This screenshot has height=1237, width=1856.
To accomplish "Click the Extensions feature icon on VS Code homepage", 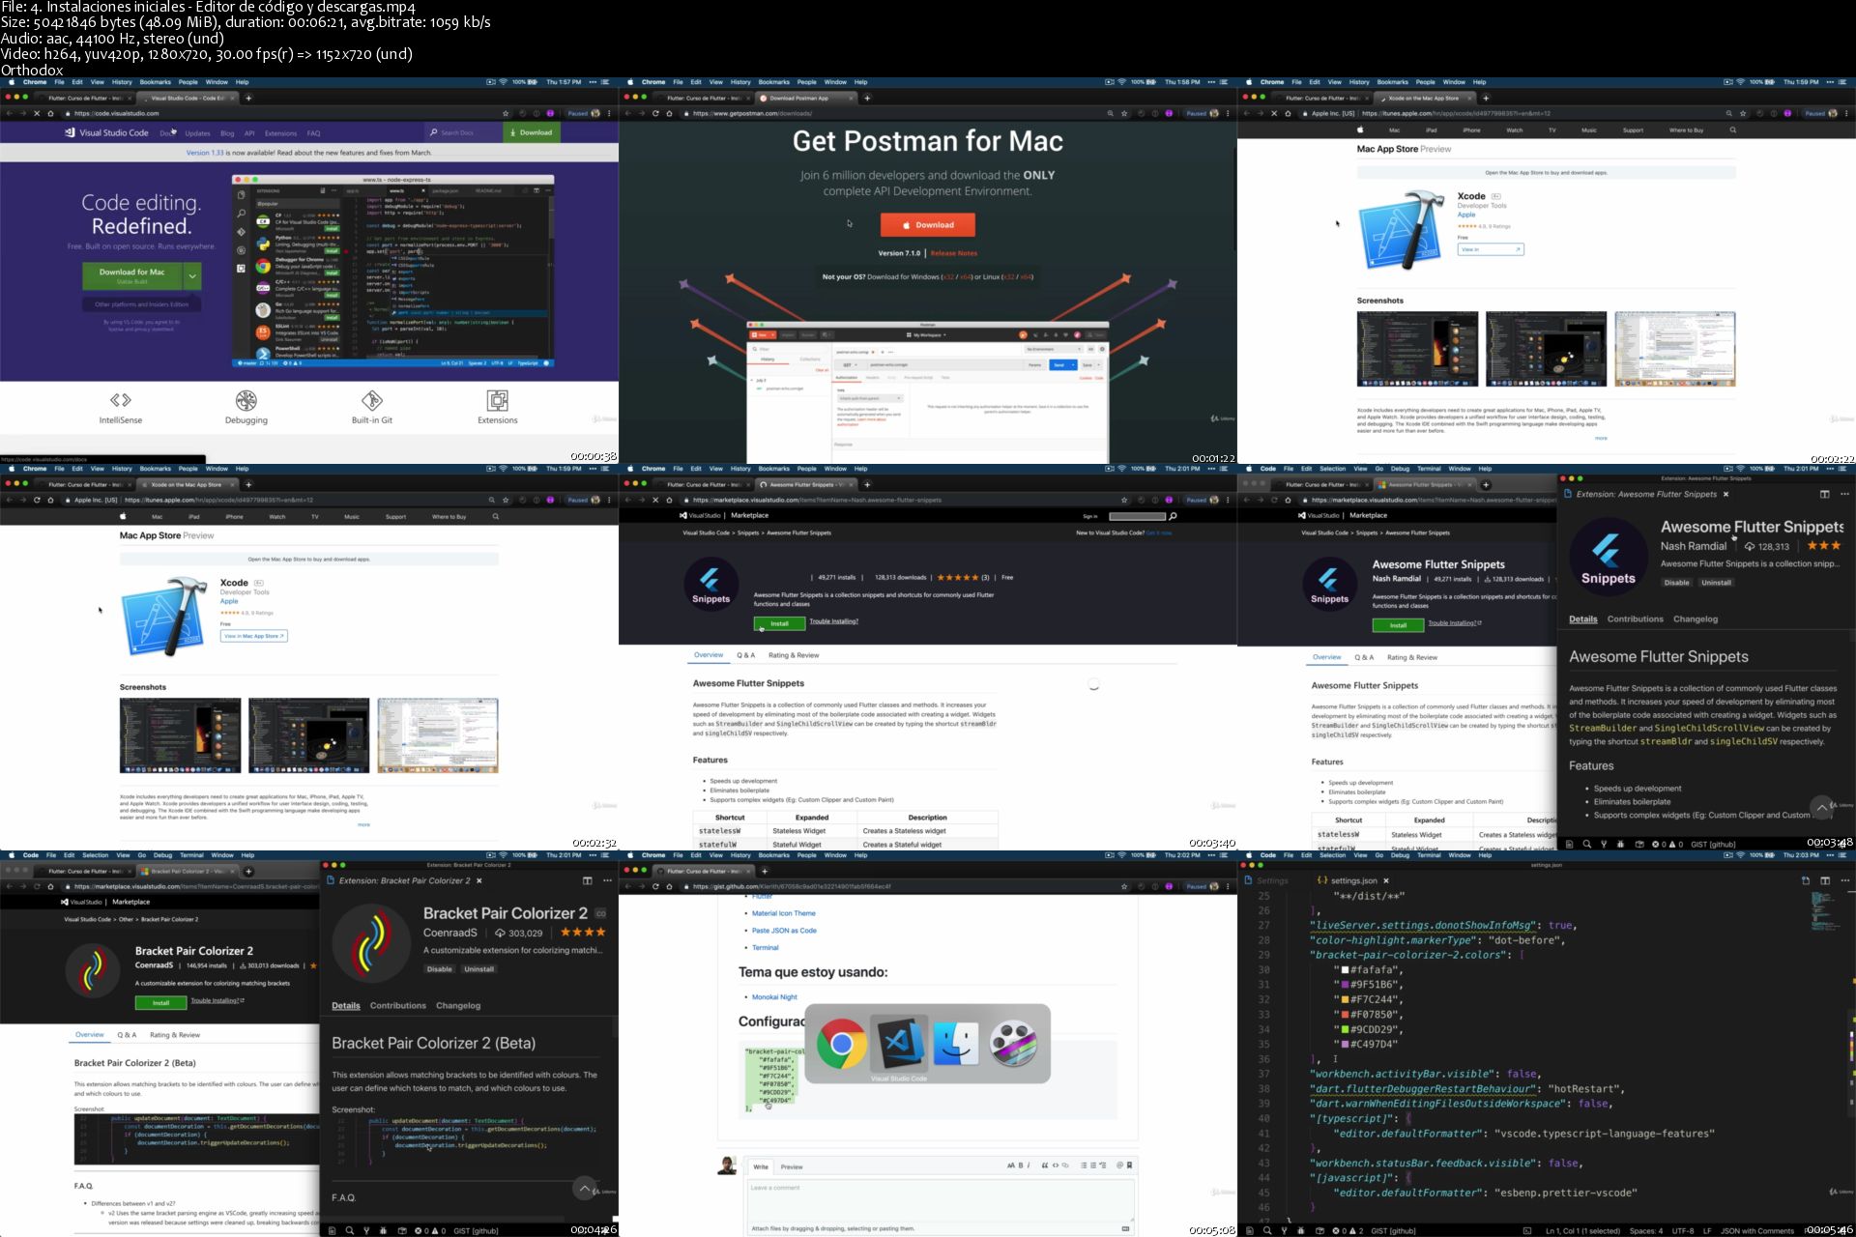I will (497, 400).
